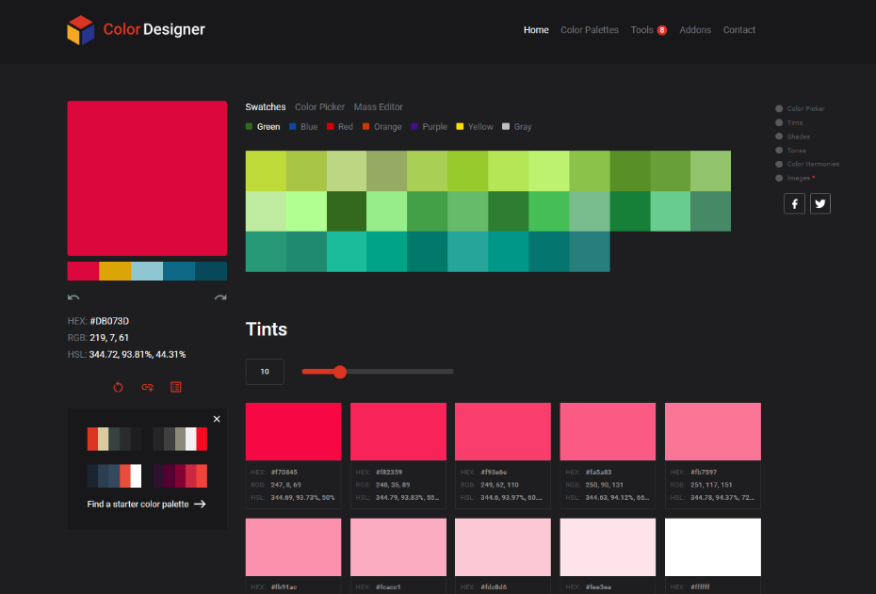Click the Facebook share icon
Image resolution: width=876 pixels, height=594 pixels.
794,203
